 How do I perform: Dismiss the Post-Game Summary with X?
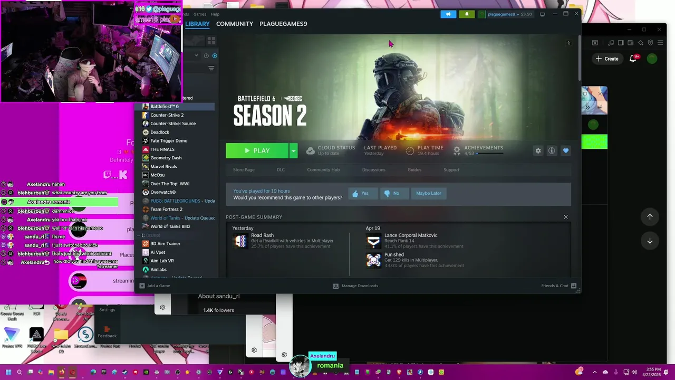(x=566, y=217)
